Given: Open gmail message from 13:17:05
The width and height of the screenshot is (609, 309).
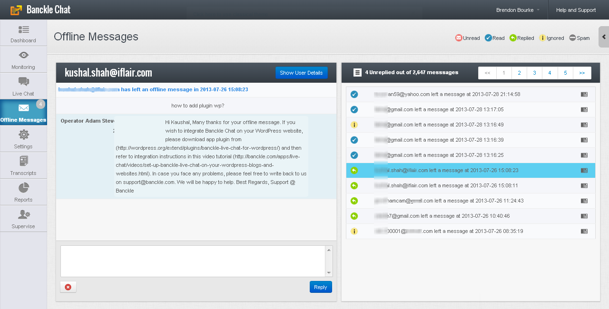Looking at the screenshot, I should (x=471, y=110).
